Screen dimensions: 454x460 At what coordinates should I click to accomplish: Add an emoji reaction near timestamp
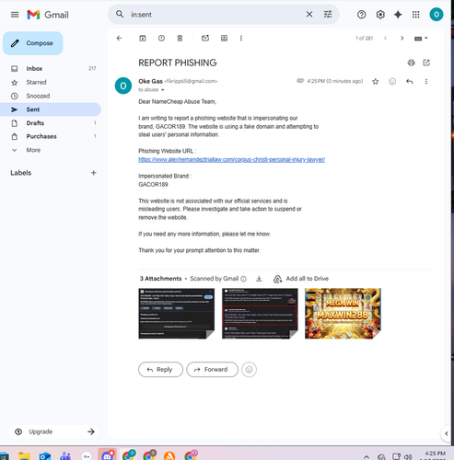click(392, 81)
